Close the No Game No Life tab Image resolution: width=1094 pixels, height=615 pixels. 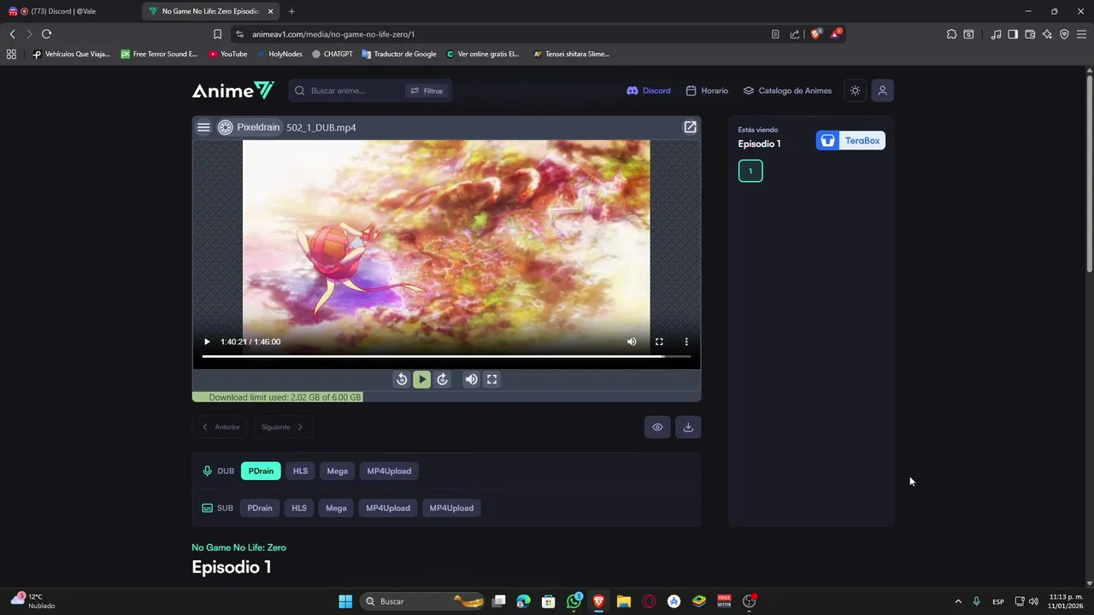(x=271, y=11)
